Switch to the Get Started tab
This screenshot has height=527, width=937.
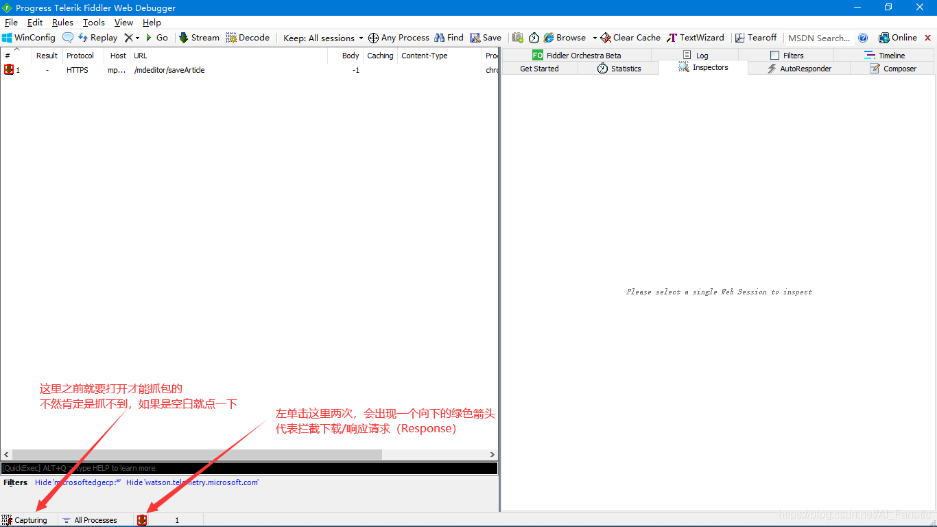[540, 69]
